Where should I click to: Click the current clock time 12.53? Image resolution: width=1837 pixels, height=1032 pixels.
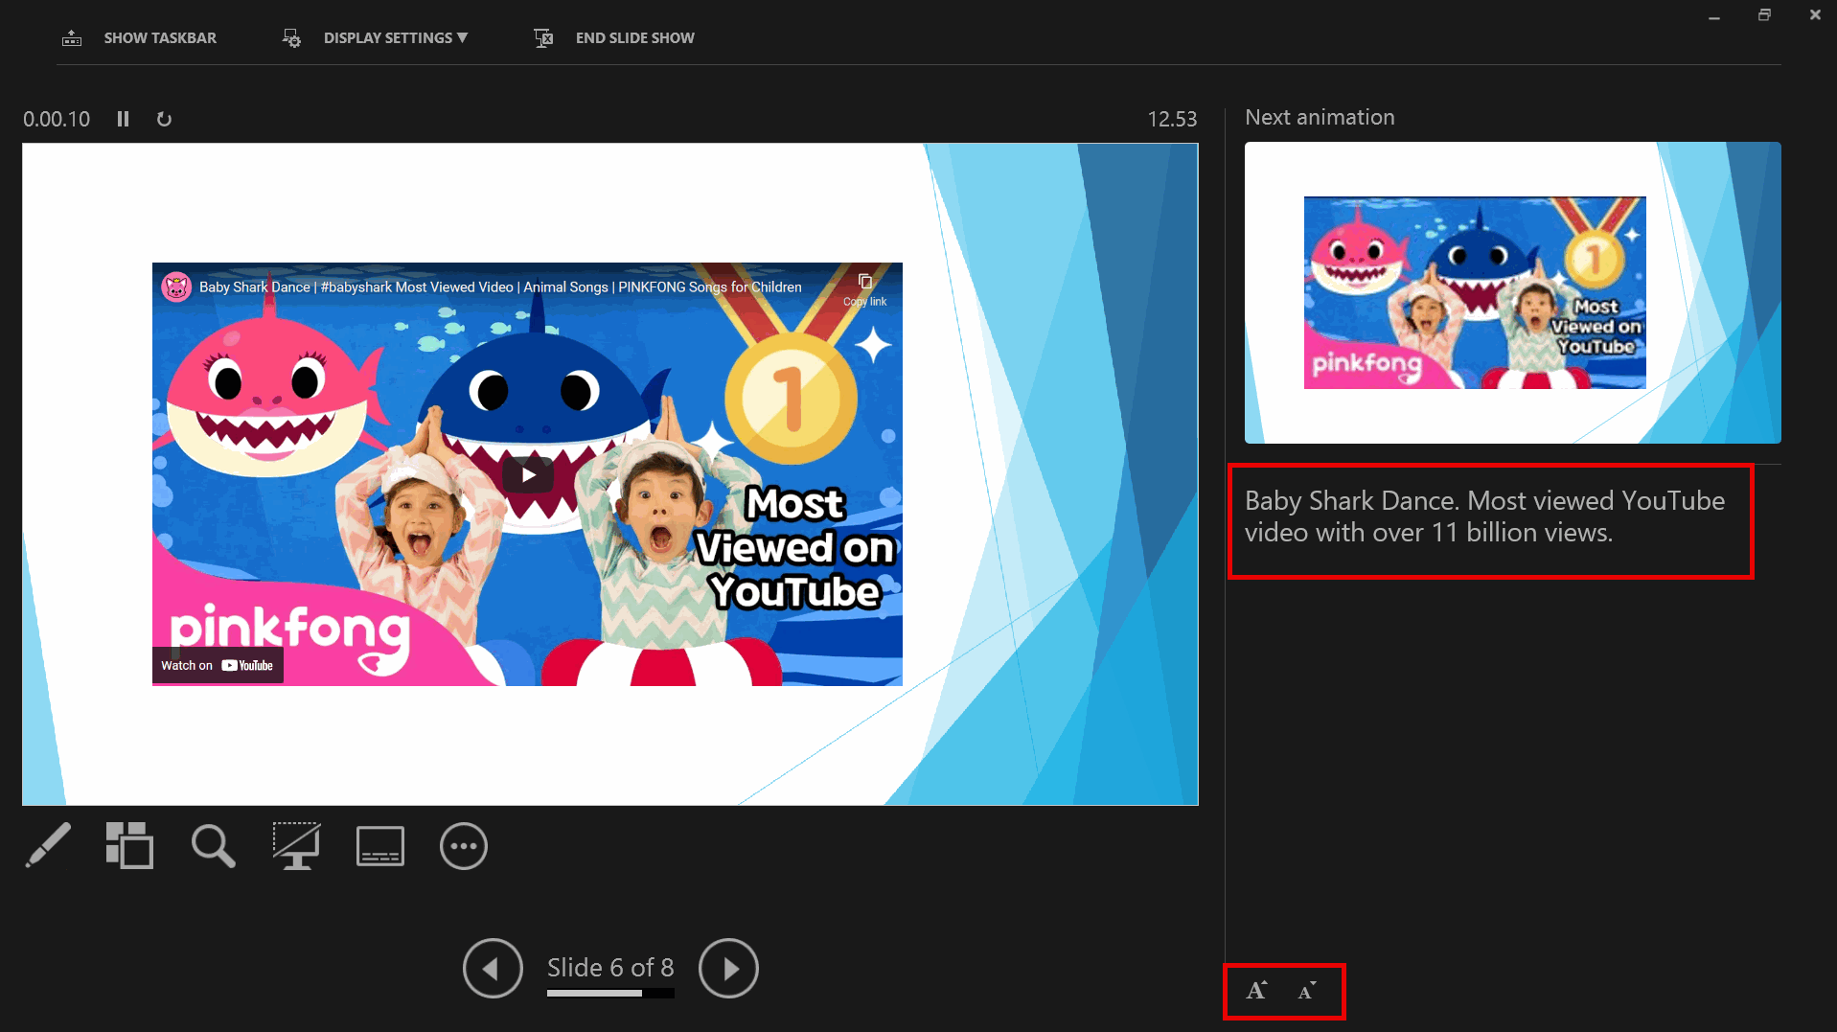click(x=1172, y=119)
